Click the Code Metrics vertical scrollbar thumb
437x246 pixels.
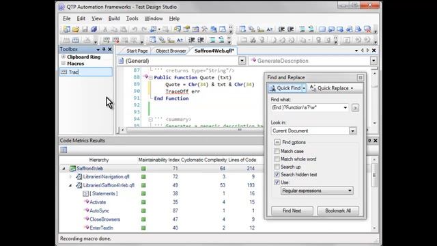pyautogui.click(x=374, y=175)
